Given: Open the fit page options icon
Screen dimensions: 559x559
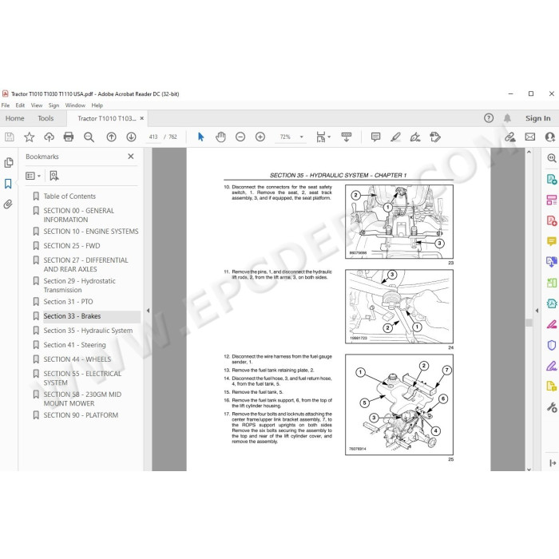Looking at the screenshot, I should 323,137.
